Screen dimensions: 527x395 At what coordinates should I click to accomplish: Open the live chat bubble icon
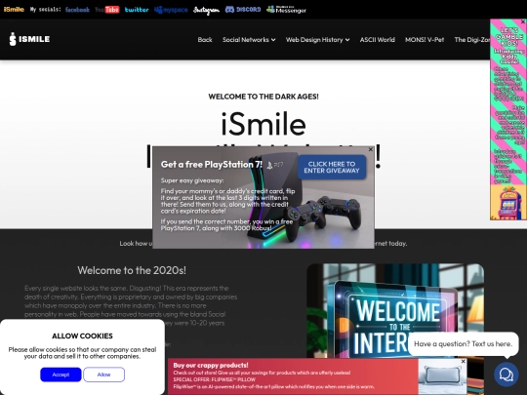click(x=507, y=375)
